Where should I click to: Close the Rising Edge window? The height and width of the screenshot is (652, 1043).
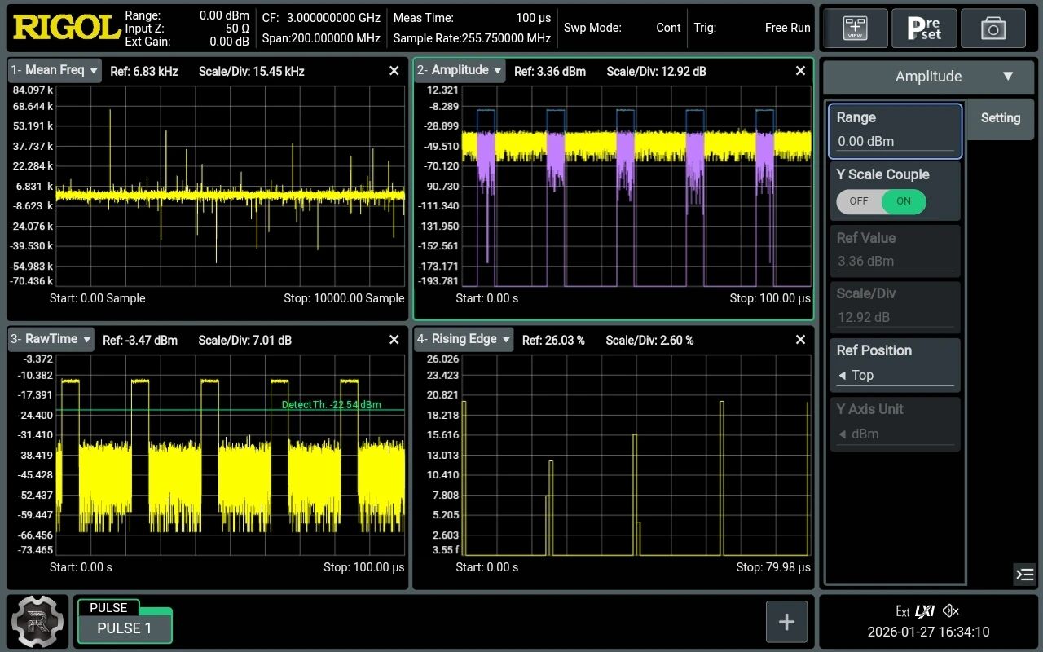pyautogui.click(x=800, y=340)
